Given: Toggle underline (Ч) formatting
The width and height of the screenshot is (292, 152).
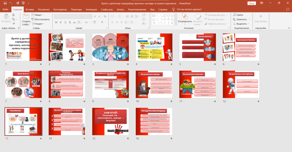Looking at the screenshot, I should pos(65,22).
